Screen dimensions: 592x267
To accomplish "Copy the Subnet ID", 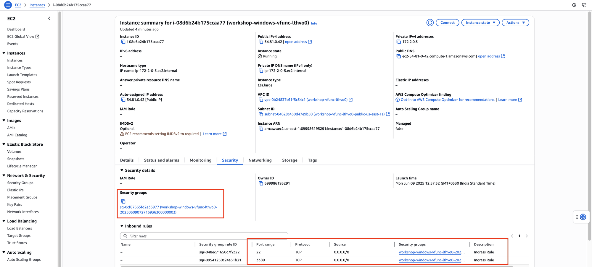I will [261, 114].
